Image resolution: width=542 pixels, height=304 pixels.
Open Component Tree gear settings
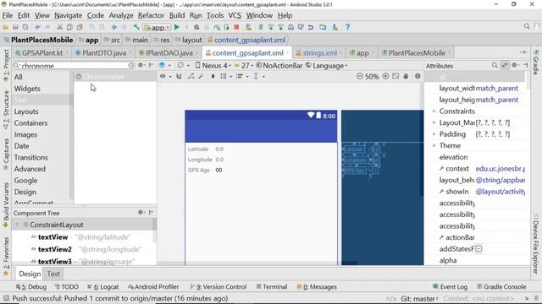point(141,212)
